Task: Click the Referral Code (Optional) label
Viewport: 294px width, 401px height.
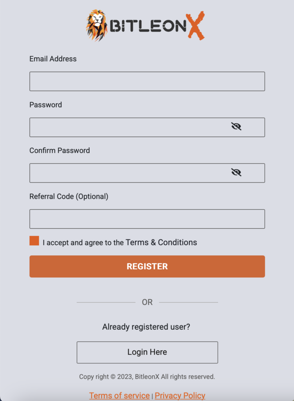Action: pos(69,197)
